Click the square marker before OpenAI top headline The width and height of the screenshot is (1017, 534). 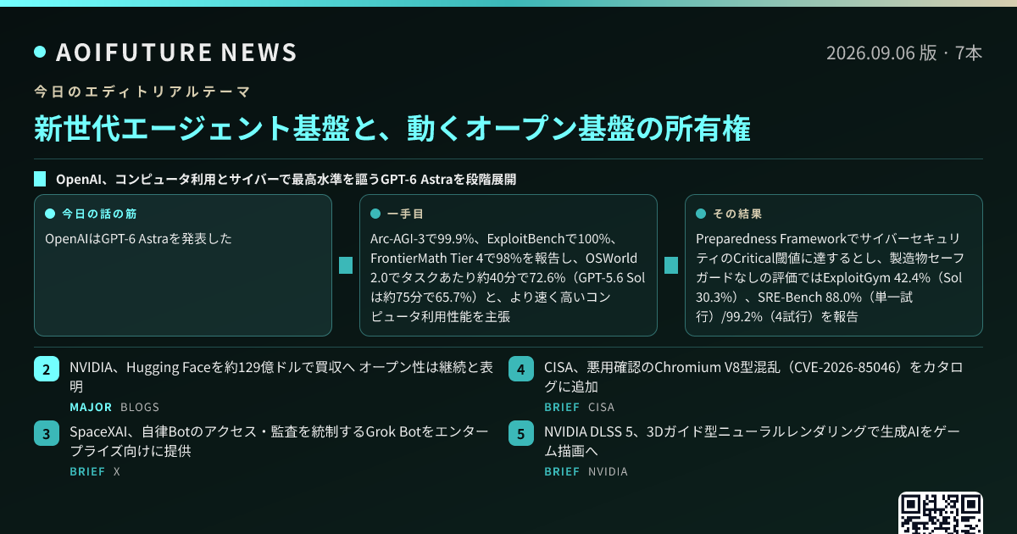[x=40, y=180]
